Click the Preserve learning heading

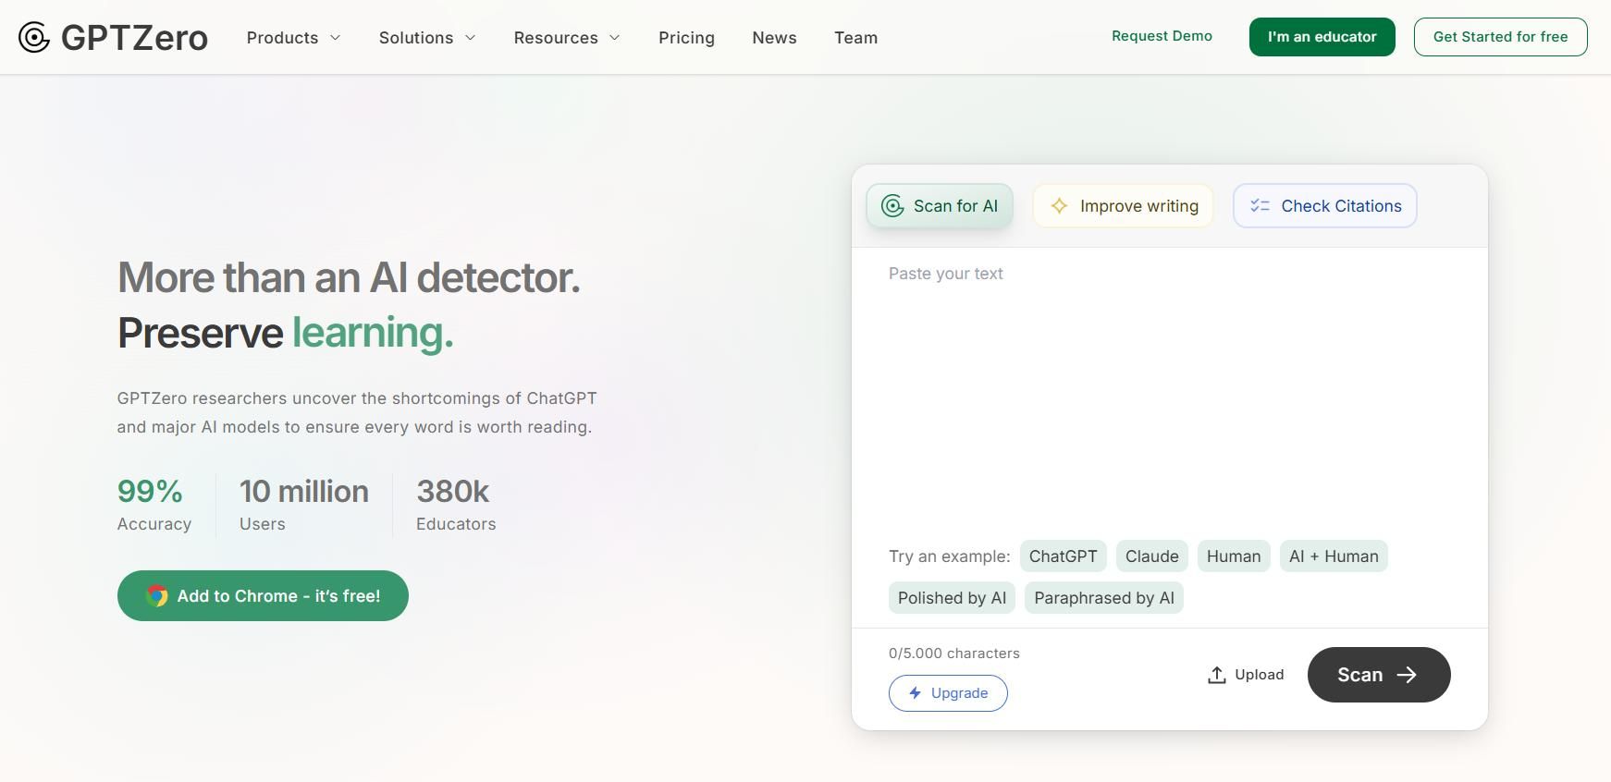click(x=286, y=333)
